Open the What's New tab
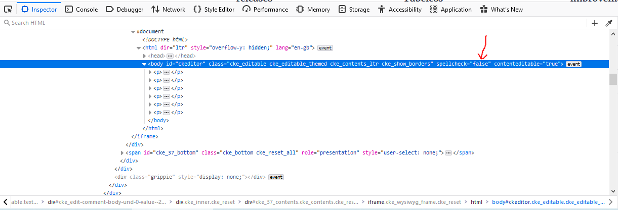Screen dimensions: 618x210 (x=502, y=9)
